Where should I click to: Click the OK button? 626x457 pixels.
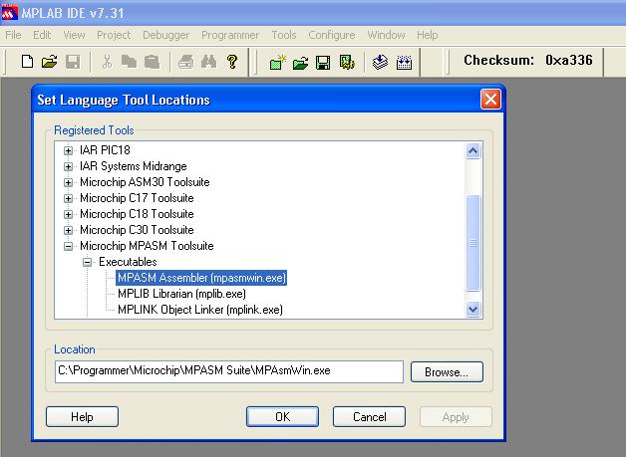282,417
